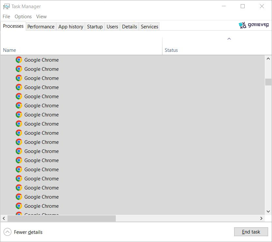
Task: Click the sort direction chevron above Status
Action: 229,39
